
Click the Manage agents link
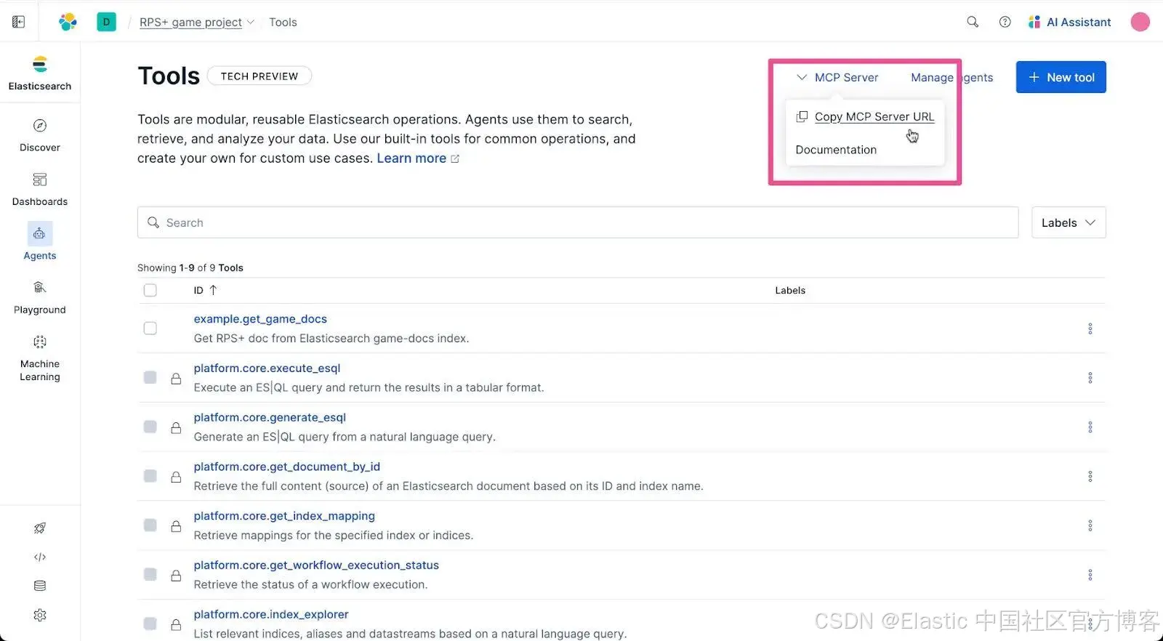951,77
